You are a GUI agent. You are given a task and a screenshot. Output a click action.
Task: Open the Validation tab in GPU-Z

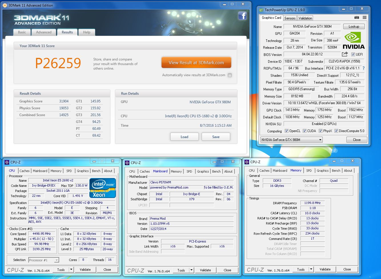[x=305, y=18]
